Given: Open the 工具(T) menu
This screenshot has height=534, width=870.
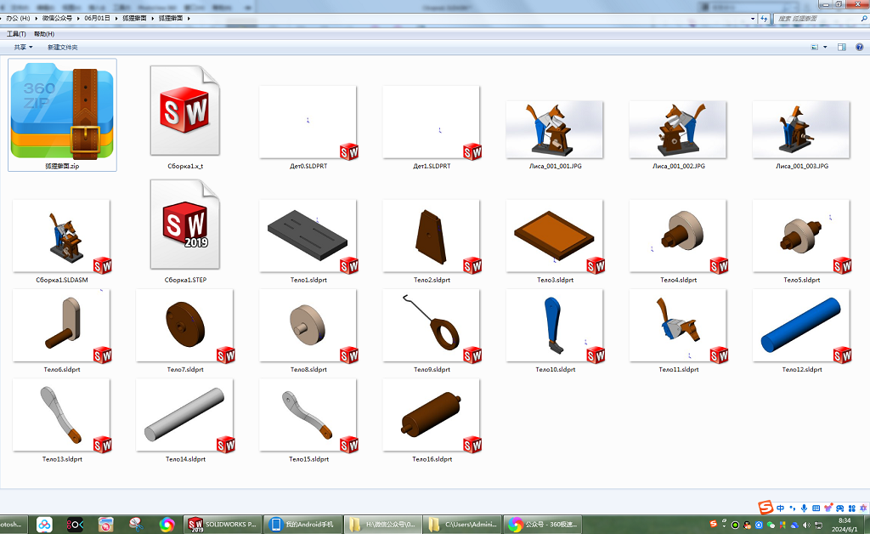Looking at the screenshot, I should pyautogui.click(x=16, y=34).
